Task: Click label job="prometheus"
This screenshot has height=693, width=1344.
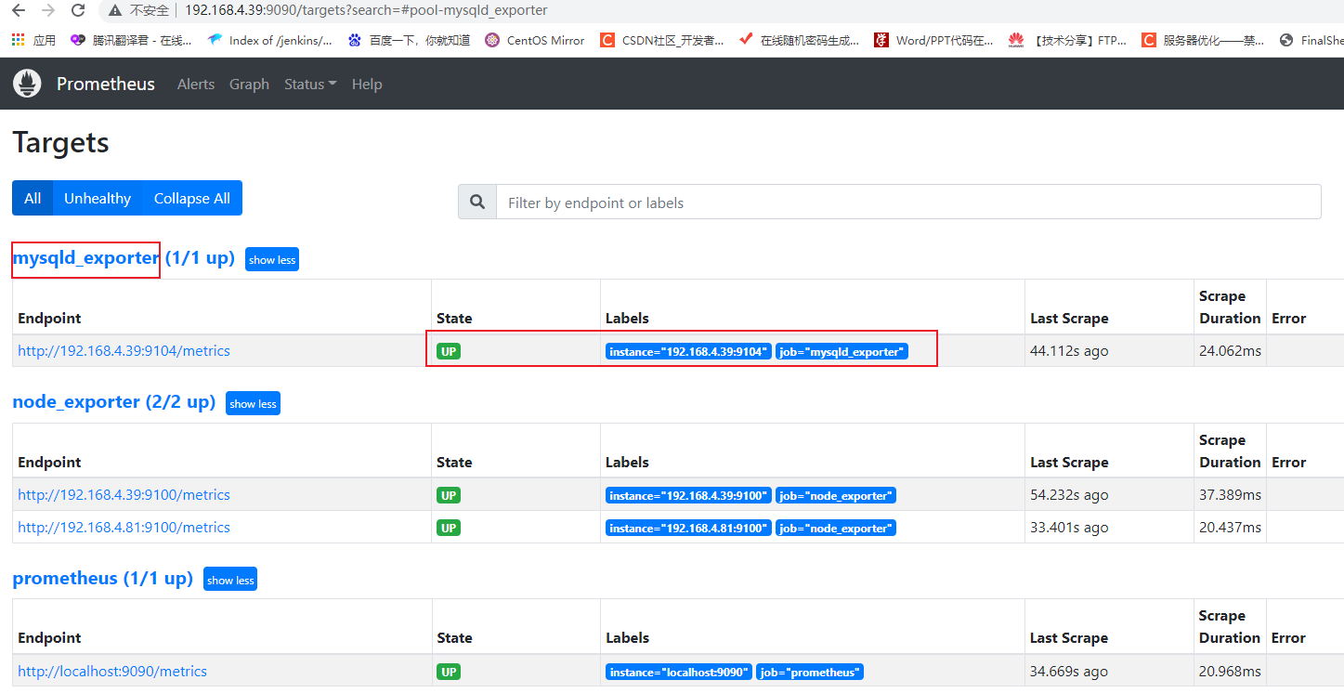Action: pos(810,672)
